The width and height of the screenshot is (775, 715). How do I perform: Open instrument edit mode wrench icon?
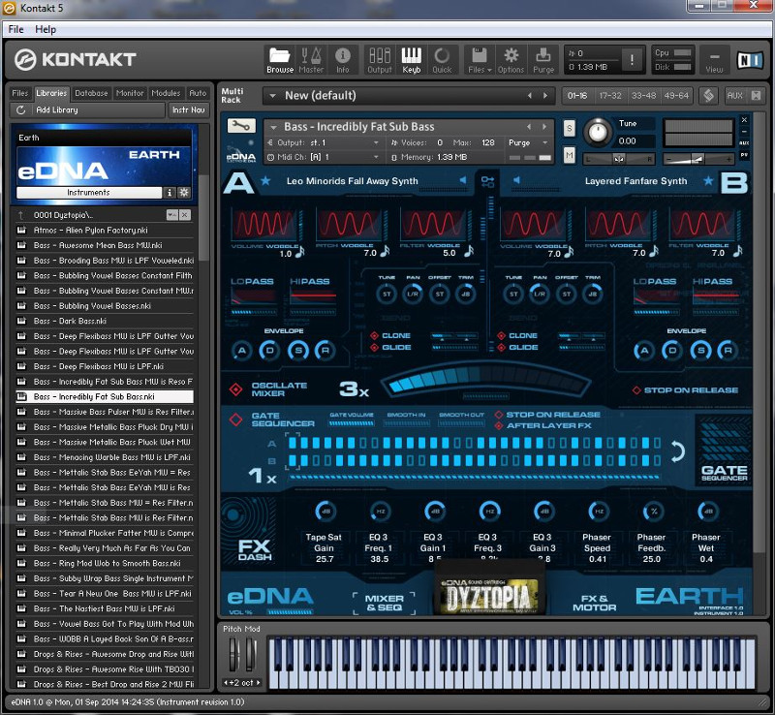click(241, 126)
